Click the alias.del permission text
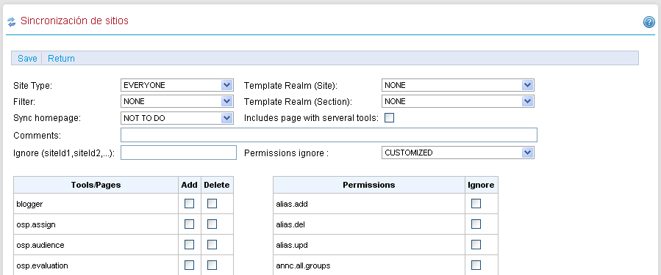Viewport: 661px width, 275px height. tap(290, 224)
